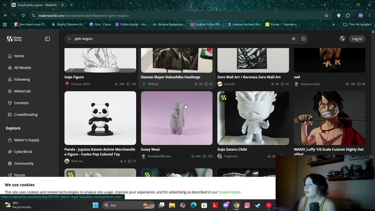Open Demon Slayer Kokushibo Hueforge title
This screenshot has width=375, height=211.
click(171, 77)
